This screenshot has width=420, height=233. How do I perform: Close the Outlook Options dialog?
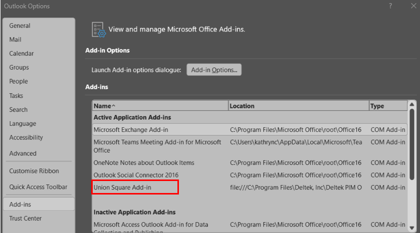[x=413, y=6]
